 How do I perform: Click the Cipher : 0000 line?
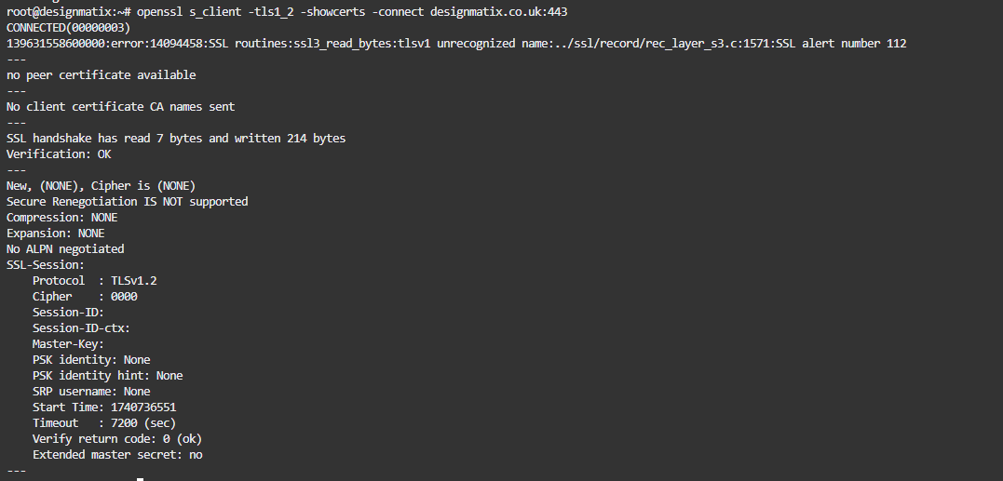click(x=85, y=297)
